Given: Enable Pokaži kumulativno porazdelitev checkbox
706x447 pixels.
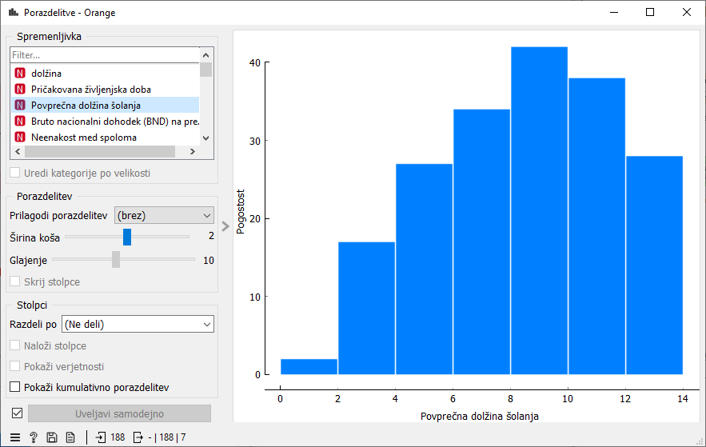Looking at the screenshot, I should point(16,387).
